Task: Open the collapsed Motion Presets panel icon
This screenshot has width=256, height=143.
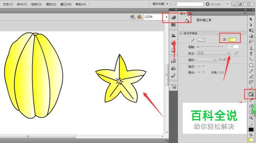Action: pos(174,76)
